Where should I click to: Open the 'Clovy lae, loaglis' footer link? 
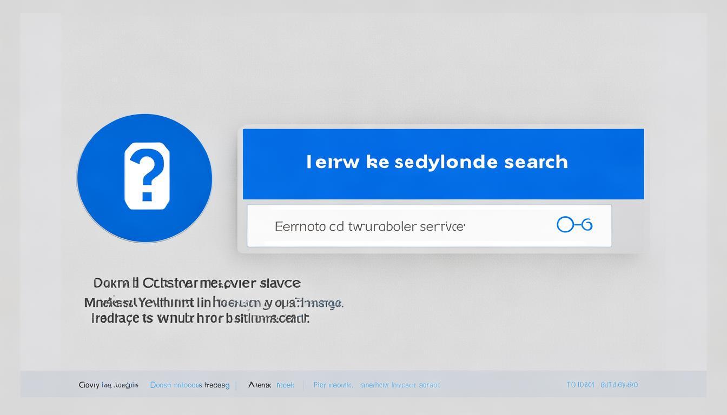point(108,385)
